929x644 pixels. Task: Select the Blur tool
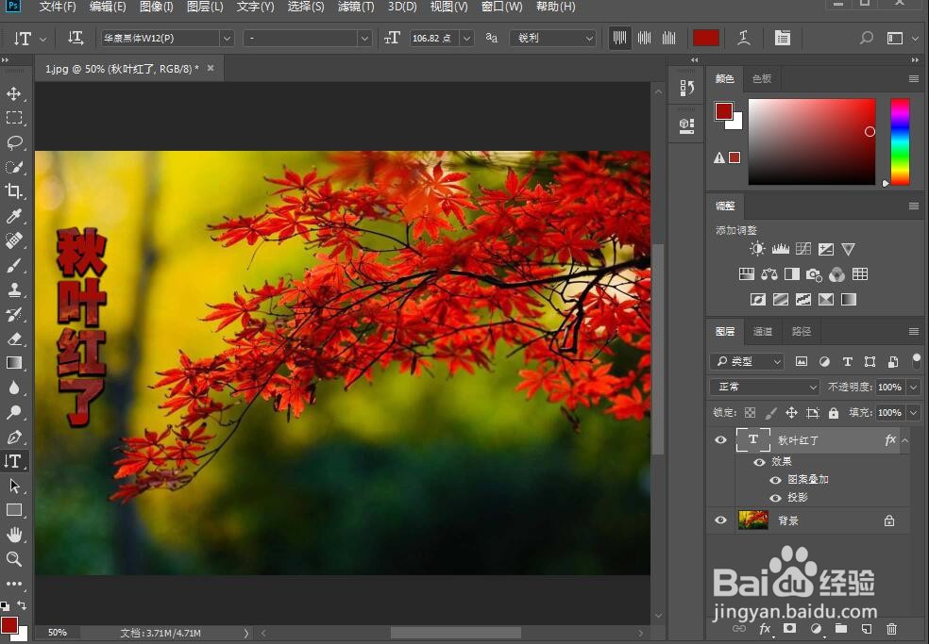tap(13, 388)
